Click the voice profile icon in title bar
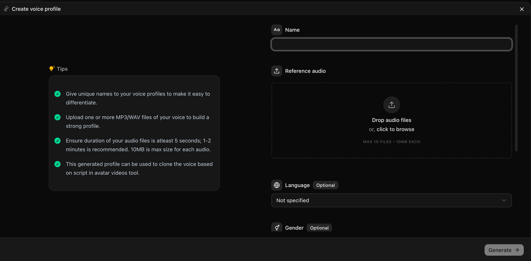531x261 pixels. 6,9
